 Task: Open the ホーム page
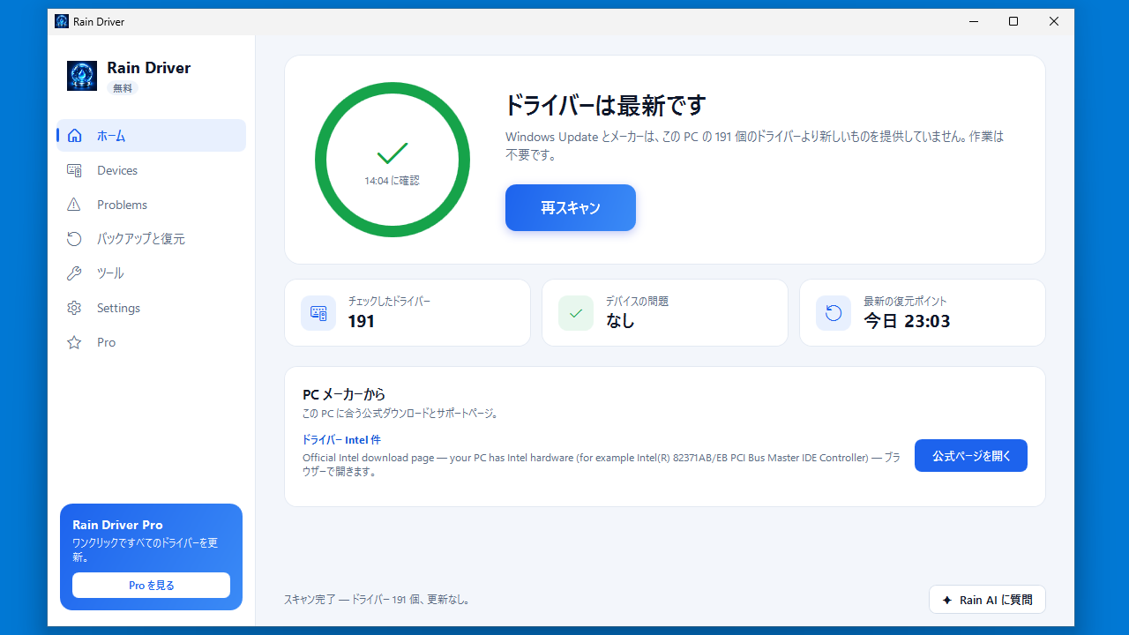coord(152,136)
